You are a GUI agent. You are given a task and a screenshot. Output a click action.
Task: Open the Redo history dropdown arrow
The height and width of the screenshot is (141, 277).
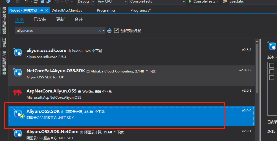tap(72, 1)
